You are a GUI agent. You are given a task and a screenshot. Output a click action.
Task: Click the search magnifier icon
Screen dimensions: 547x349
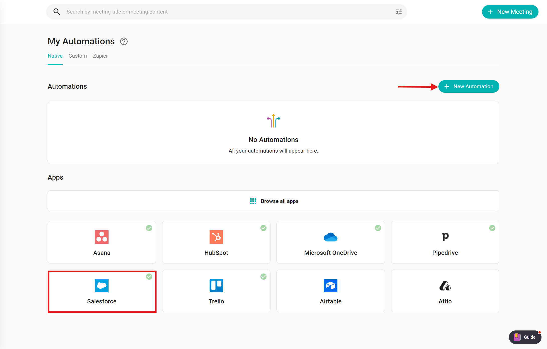(57, 12)
